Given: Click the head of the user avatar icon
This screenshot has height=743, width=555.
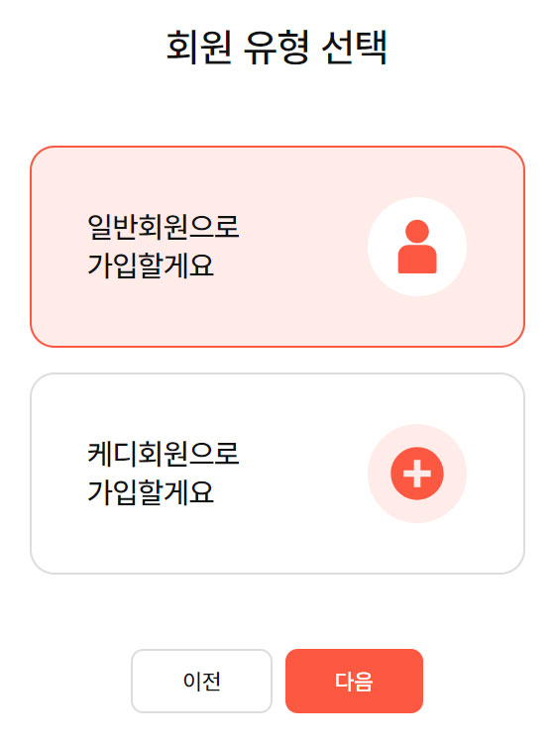Looking at the screenshot, I should [x=417, y=231].
